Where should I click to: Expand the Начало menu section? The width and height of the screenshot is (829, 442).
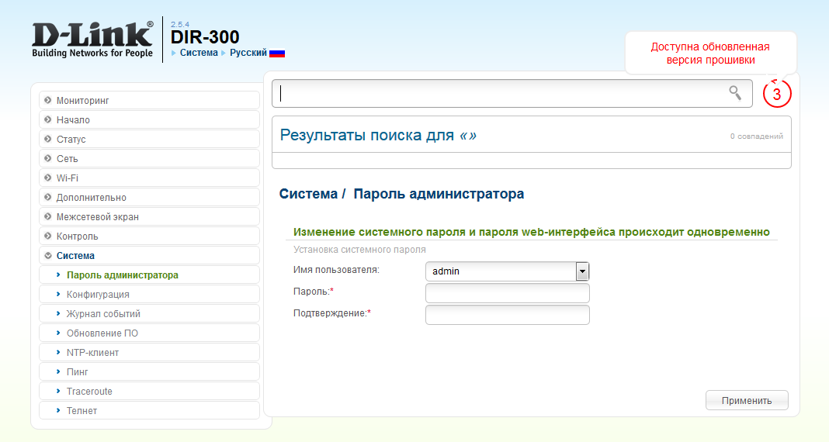click(149, 120)
